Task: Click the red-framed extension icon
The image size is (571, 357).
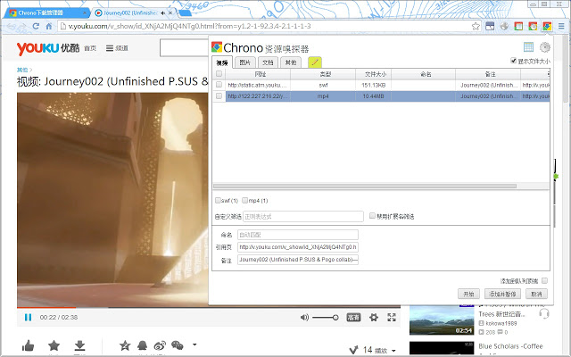Action: pos(518,26)
